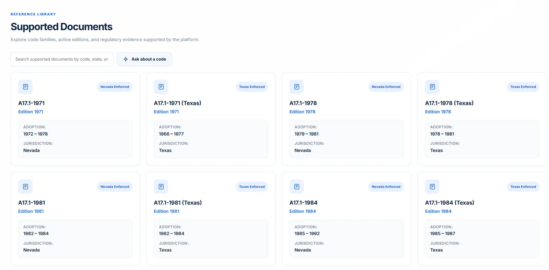Click the document icon on A17.1-1978 Nevada card
Screen dimensions: 549x270
point(297,87)
